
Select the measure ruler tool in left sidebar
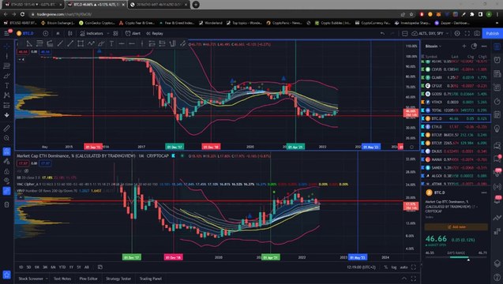[7, 129]
